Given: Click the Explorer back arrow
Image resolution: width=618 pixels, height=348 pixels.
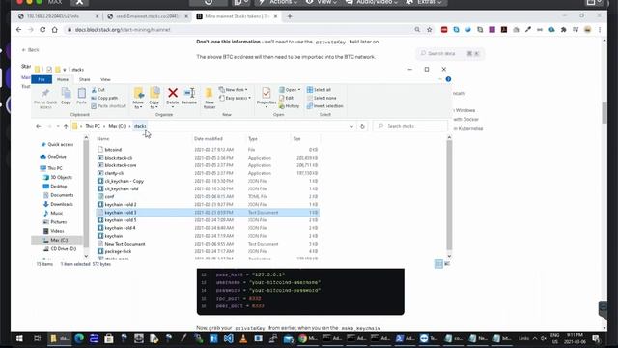Looking at the screenshot, I should pos(39,126).
